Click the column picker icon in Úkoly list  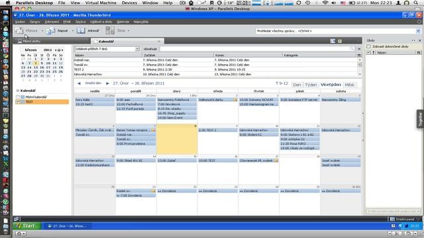click(419, 53)
